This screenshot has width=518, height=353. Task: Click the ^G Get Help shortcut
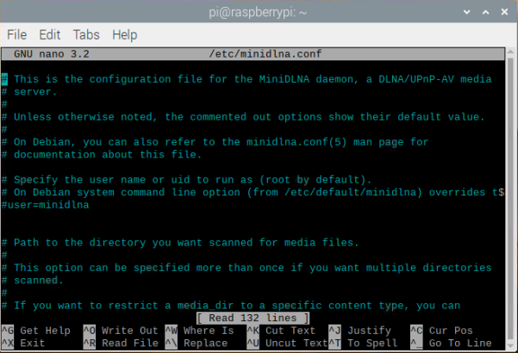(36, 331)
